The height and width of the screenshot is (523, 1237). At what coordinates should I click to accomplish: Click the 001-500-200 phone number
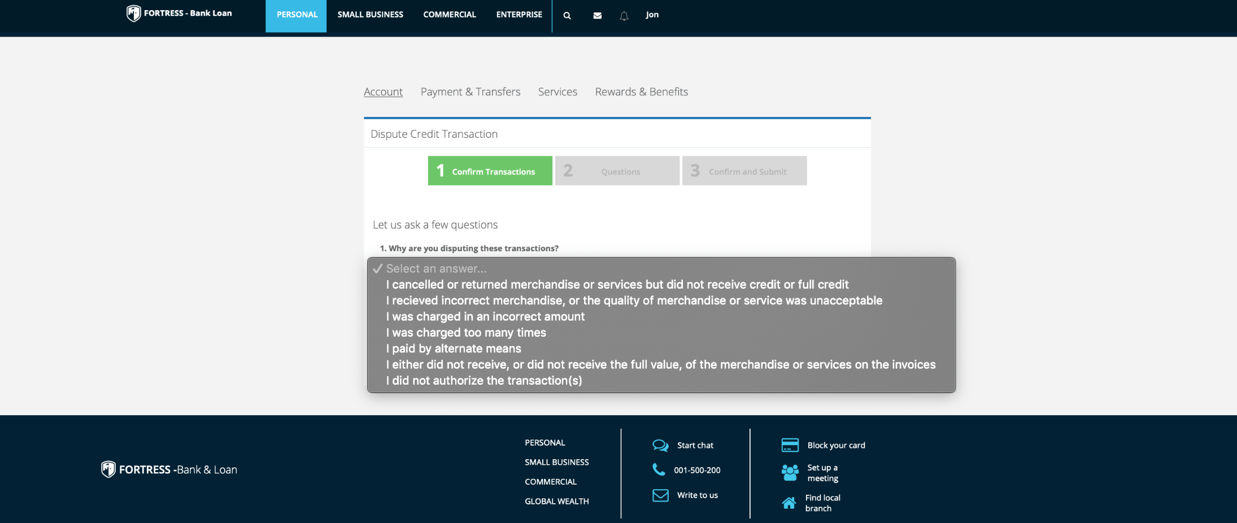click(x=697, y=470)
